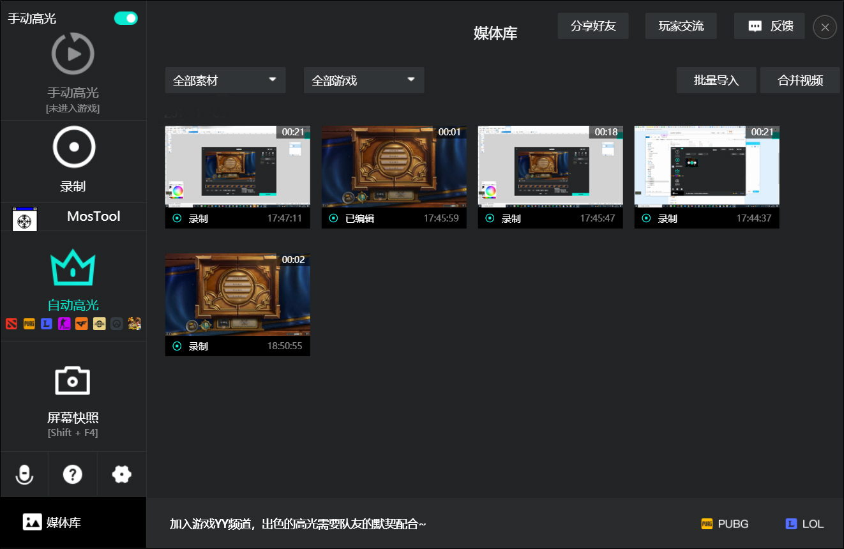Viewport: 844px width, 549px height.
Task: Click the 加入游戏YY频道 banner text
Action: pyautogui.click(x=298, y=524)
